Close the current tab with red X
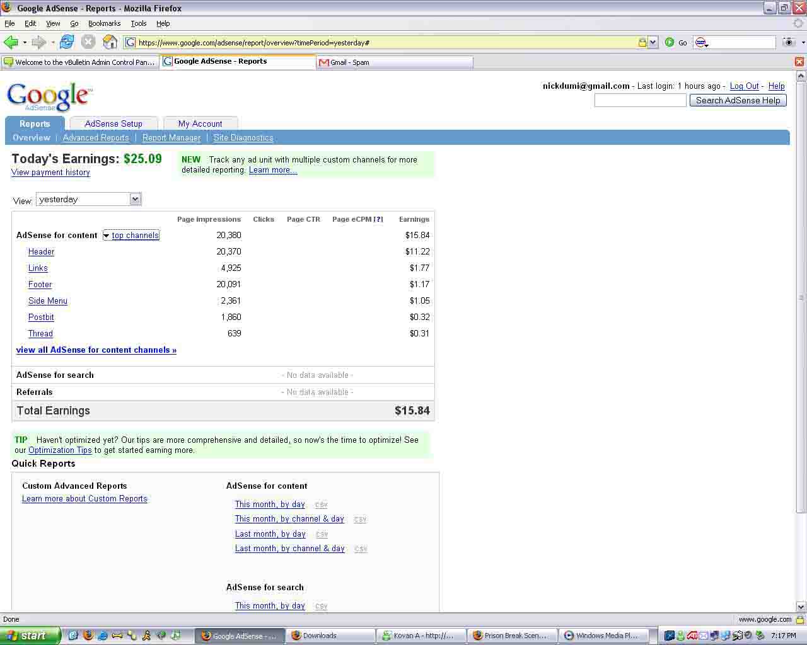Image resolution: width=807 pixels, height=645 pixels. (x=799, y=62)
